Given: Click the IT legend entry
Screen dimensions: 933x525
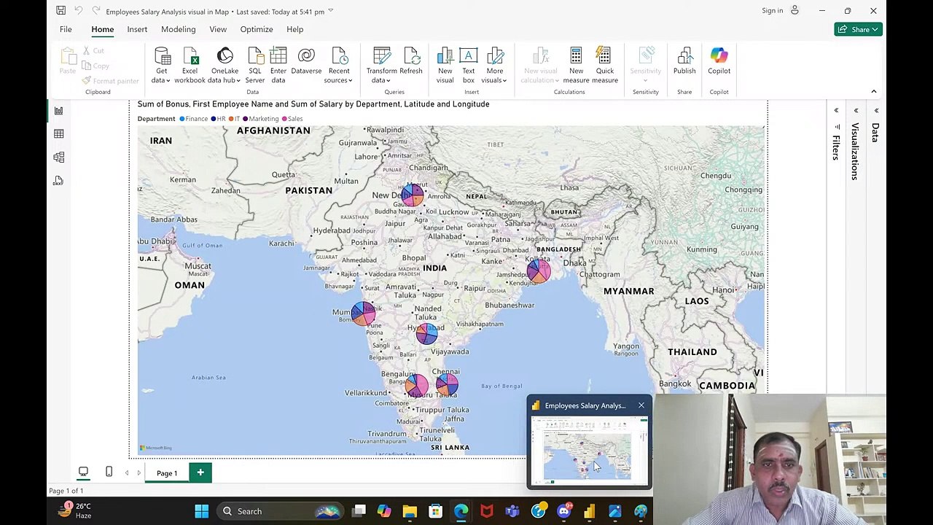Looking at the screenshot, I should pyautogui.click(x=234, y=119).
